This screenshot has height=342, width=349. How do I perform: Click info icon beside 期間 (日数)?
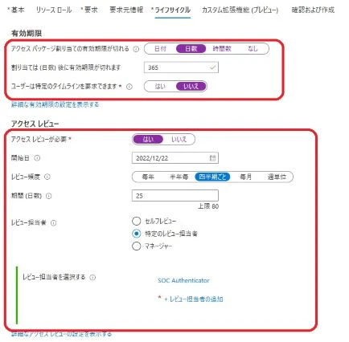(48, 196)
